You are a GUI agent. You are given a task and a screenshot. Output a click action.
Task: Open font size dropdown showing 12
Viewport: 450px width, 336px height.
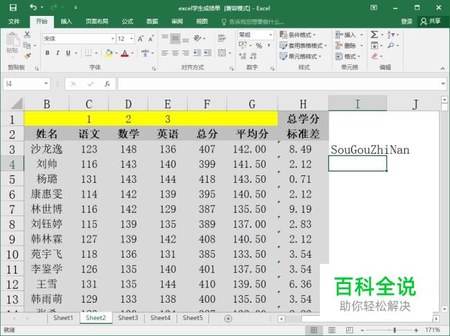point(132,39)
